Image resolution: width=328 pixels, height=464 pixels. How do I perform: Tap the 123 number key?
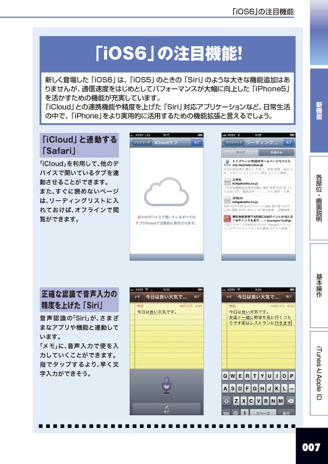227,413
